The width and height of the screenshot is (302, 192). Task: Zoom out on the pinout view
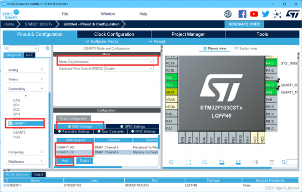tap(205, 162)
